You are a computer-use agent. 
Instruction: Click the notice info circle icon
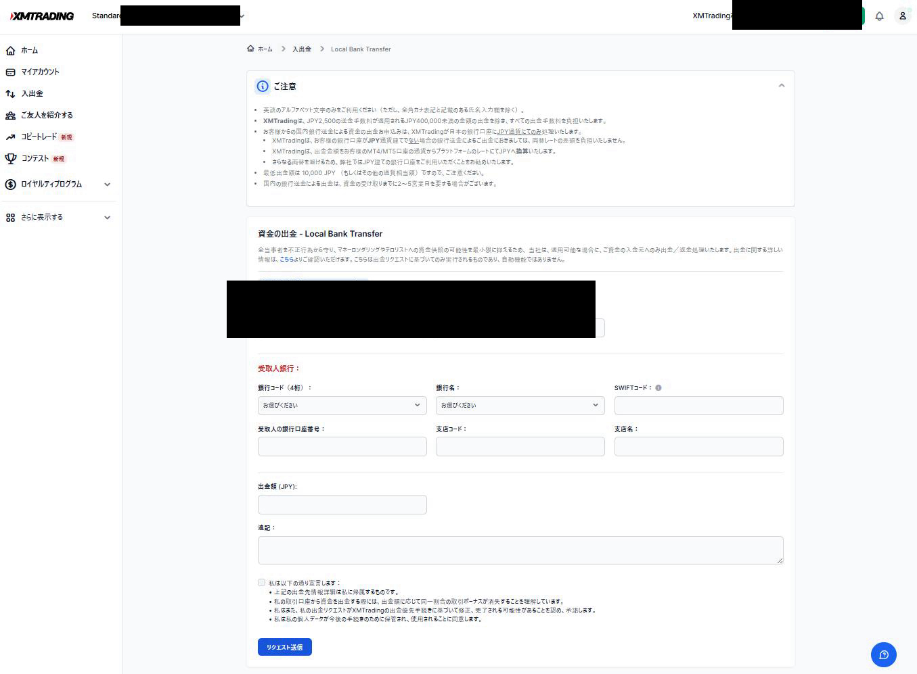(x=263, y=87)
